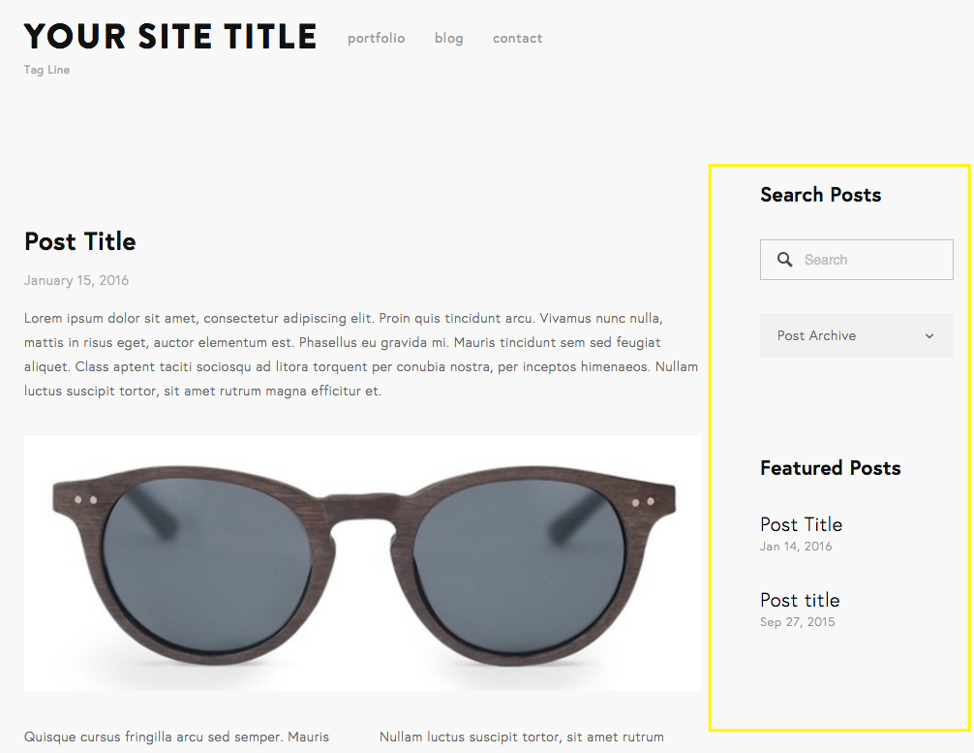Click the Post Archive chevron arrow
The height and width of the screenshot is (753, 974).
(x=929, y=336)
